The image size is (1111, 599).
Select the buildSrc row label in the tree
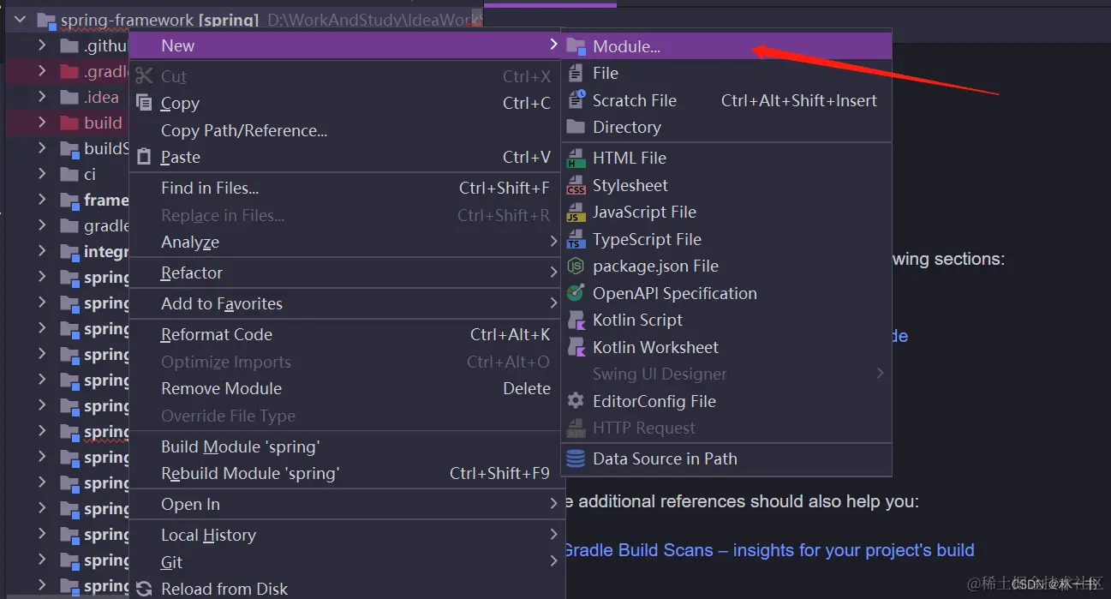pos(106,148)
